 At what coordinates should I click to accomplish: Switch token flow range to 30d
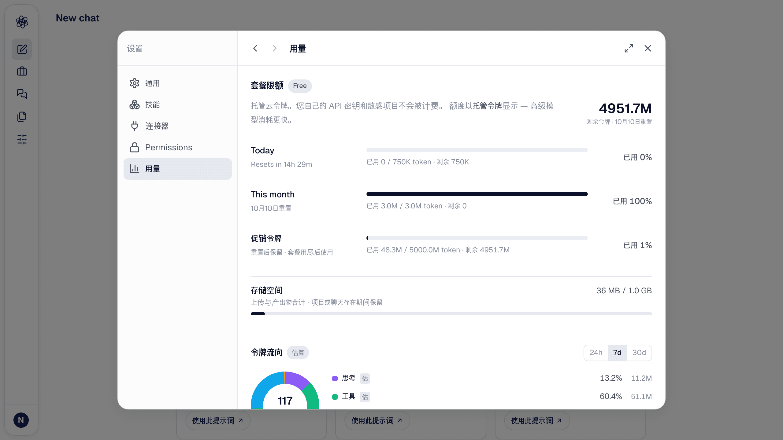(639, 353)
